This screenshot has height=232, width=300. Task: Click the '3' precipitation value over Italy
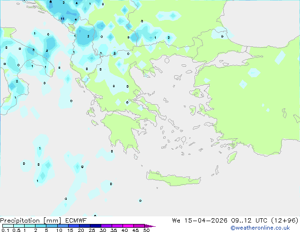click(34, 50)
